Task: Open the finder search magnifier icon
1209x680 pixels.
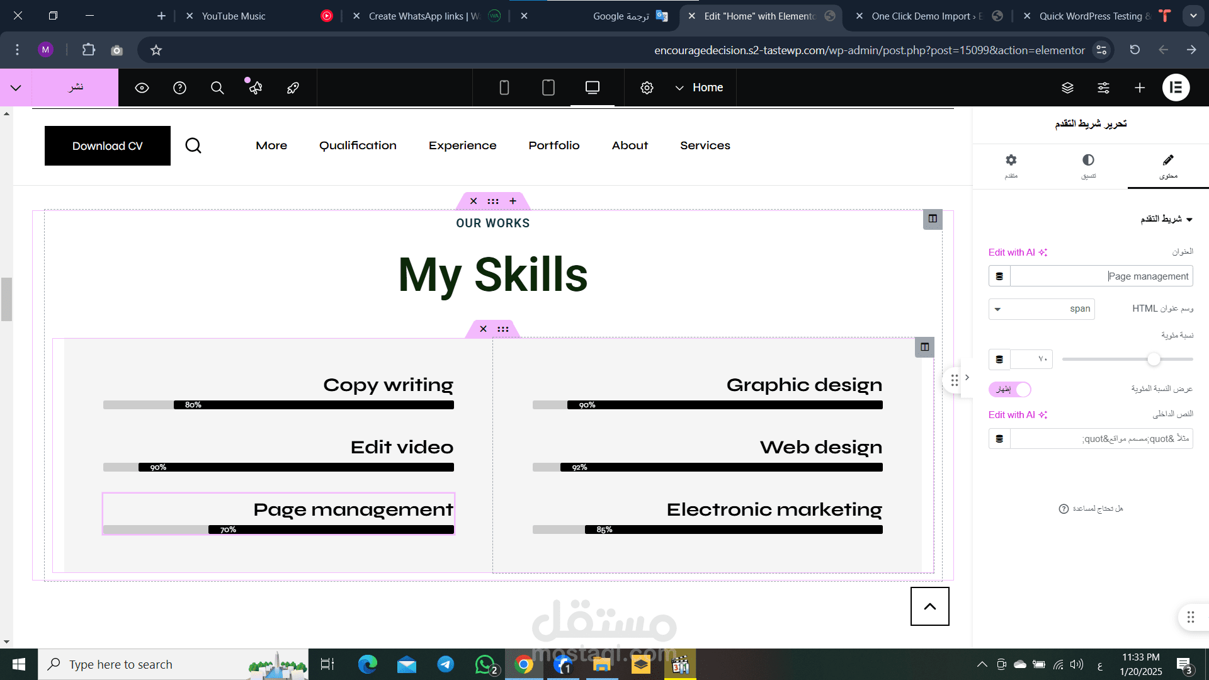Action: (217, 88)
